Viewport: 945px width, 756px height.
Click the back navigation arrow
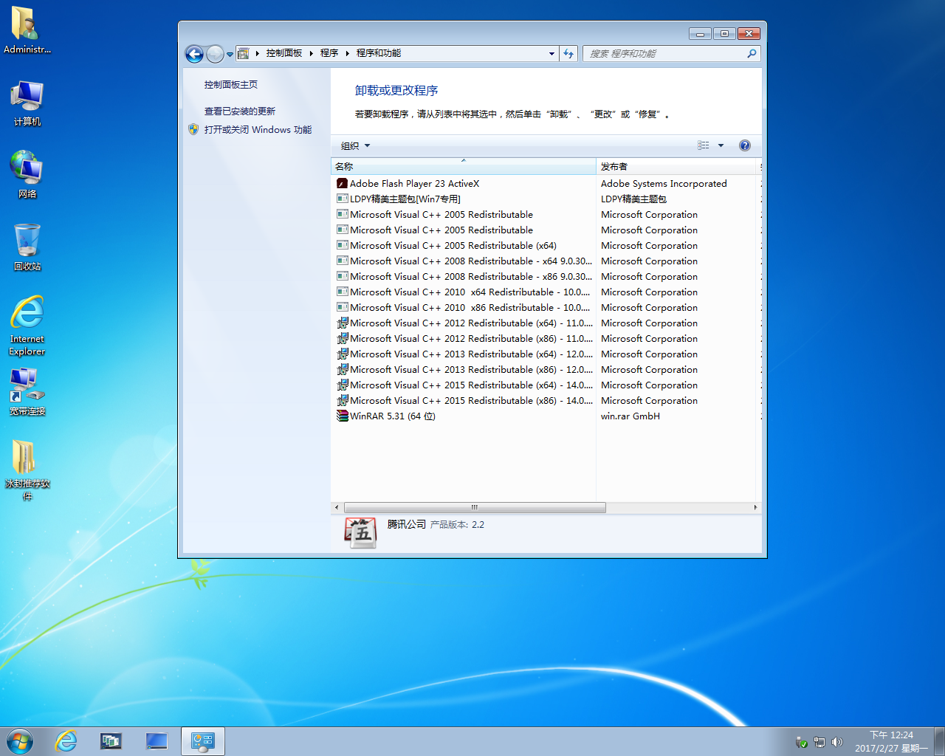coord(194,53)
